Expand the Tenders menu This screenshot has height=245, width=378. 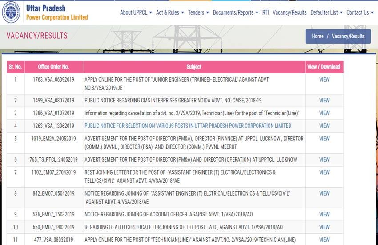coord(198,12)
